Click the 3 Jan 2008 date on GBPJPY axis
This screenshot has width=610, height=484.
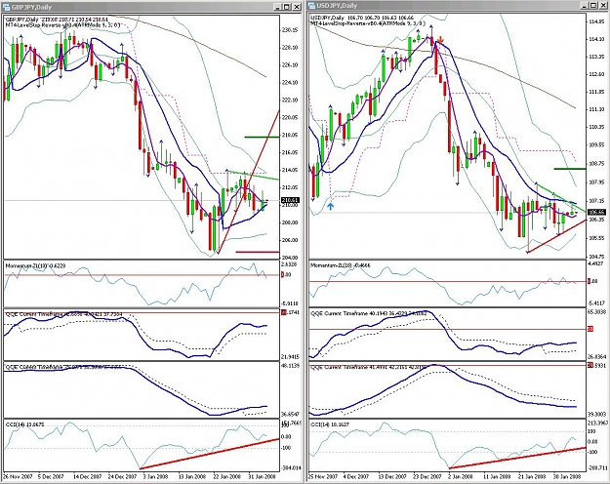156,476
